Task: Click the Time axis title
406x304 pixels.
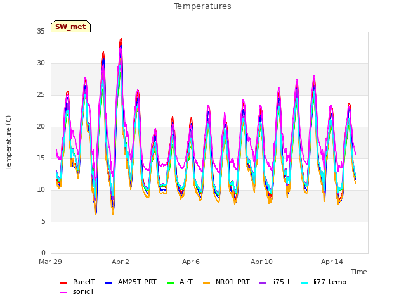Action: pyautogui.click(x=359, y=272)
